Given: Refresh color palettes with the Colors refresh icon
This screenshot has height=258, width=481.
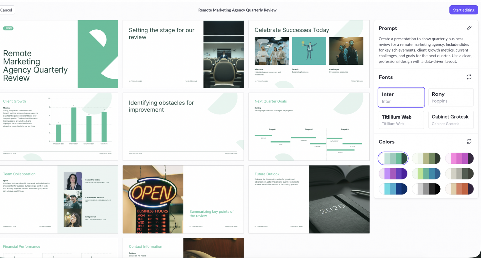Looking at the screenshot, I should [469, 142].
